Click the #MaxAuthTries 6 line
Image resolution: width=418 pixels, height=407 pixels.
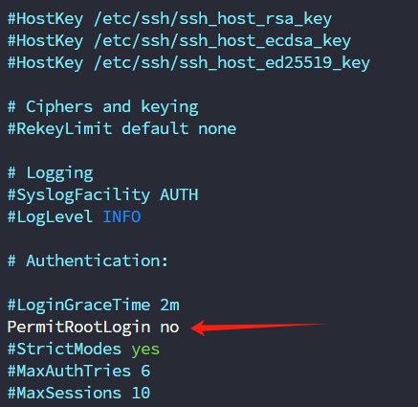click(78, 371)
